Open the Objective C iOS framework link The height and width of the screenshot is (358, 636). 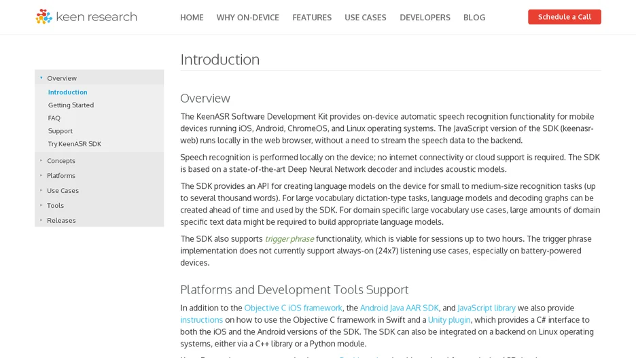pos(294,308)
